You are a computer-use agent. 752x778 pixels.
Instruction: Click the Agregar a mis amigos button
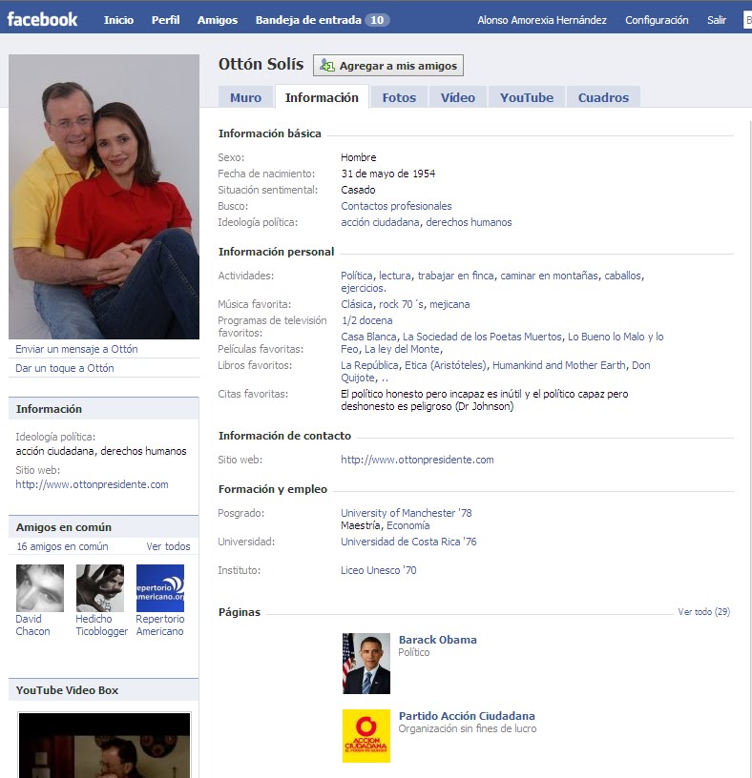pos(387,66)
